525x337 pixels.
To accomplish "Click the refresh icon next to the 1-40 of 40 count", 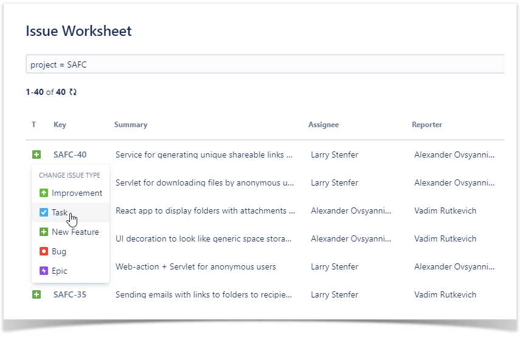I will pyautogui.click(x=73, y=92).
